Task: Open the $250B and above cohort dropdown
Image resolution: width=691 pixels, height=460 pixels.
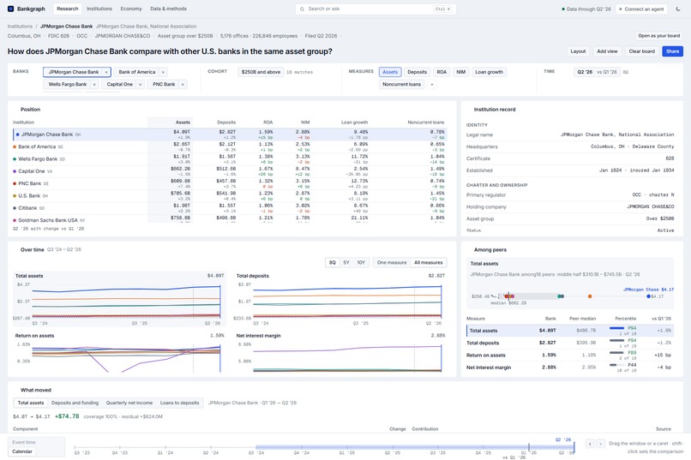Action: (x=261, y=72)
